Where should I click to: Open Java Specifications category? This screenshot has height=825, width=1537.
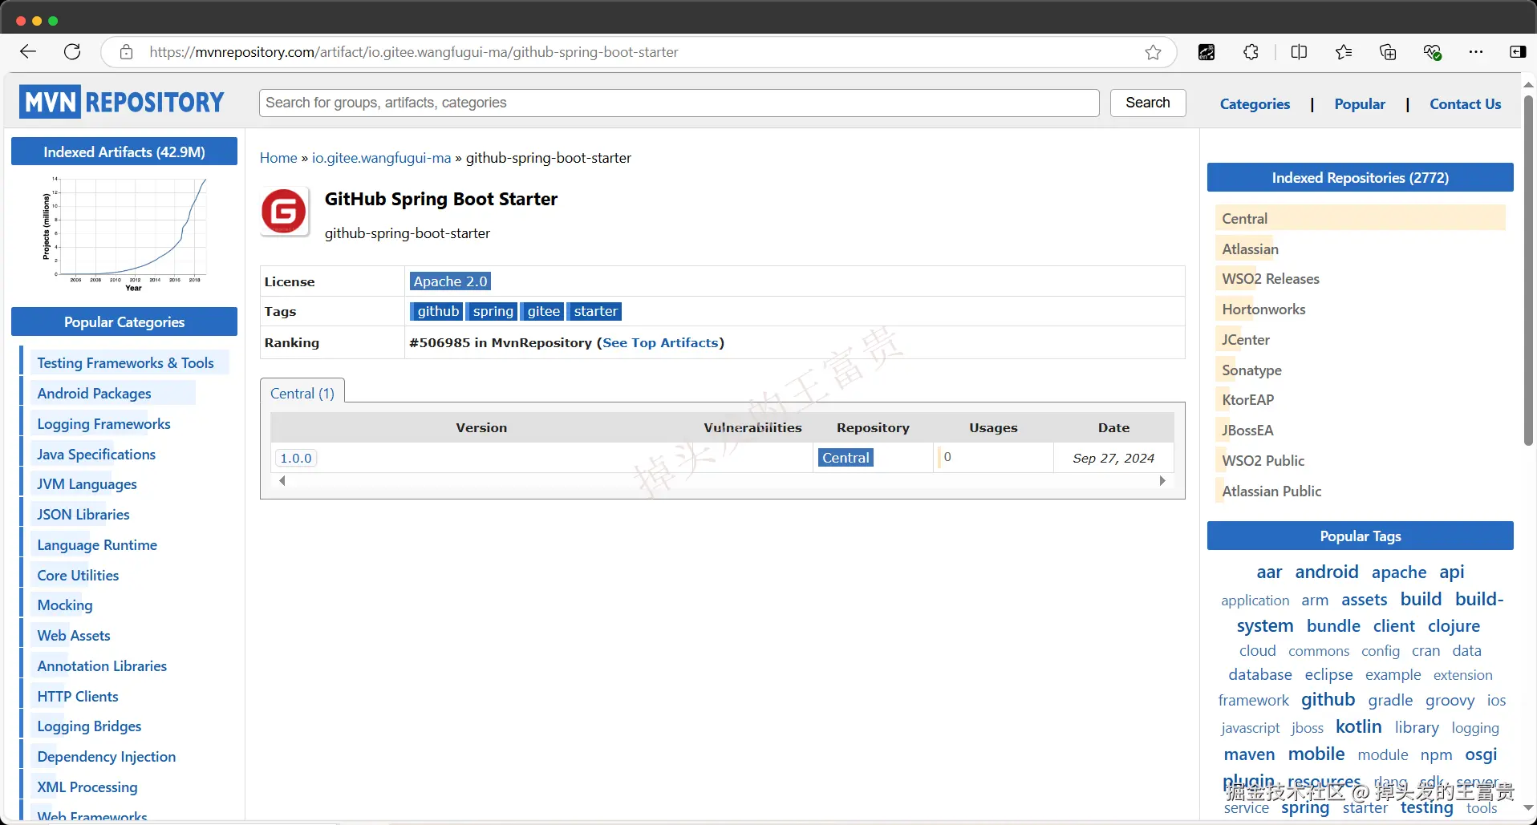[96, 455]
